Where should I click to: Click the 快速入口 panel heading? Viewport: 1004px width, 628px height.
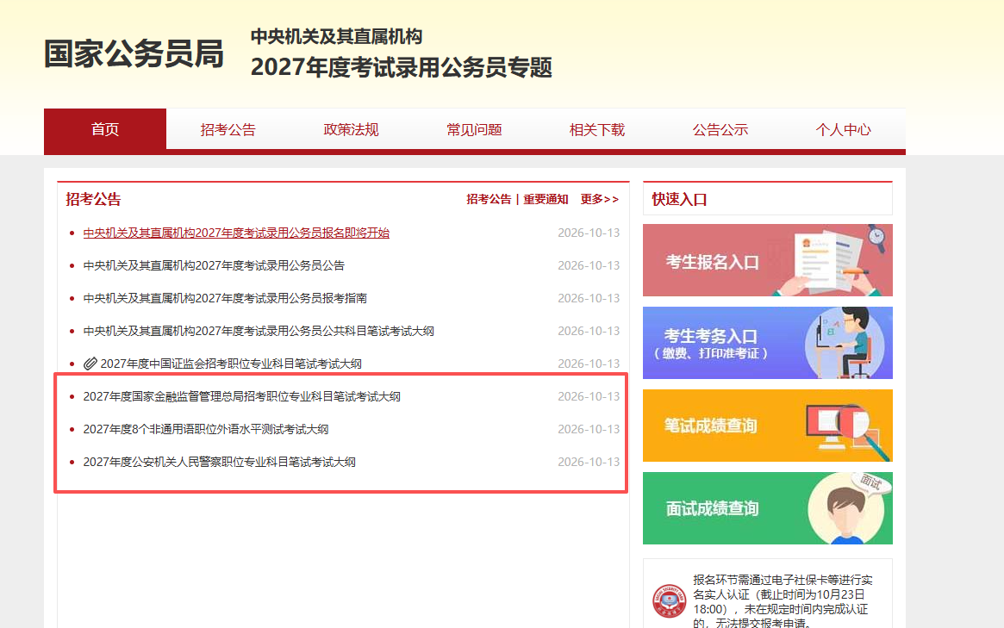[x=679, y=199]
